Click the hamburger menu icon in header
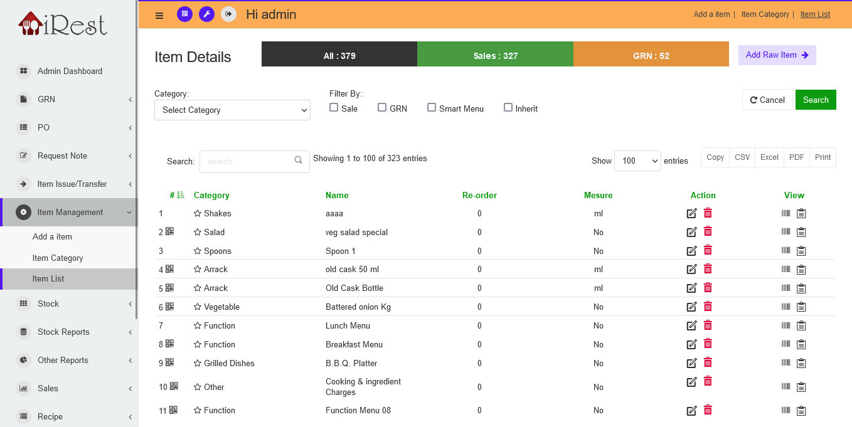Image resolution: width=852 pixels, height=427 pixels. pos(159,15)
